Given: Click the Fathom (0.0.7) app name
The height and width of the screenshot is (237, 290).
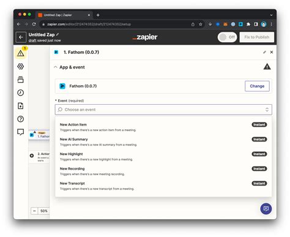Looking at the screenshot, I should (83, 86).
